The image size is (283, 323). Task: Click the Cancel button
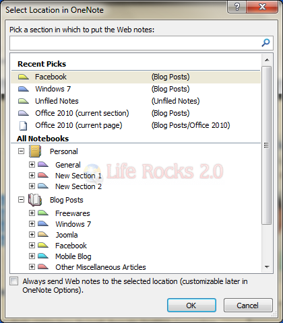click(248, 306)
